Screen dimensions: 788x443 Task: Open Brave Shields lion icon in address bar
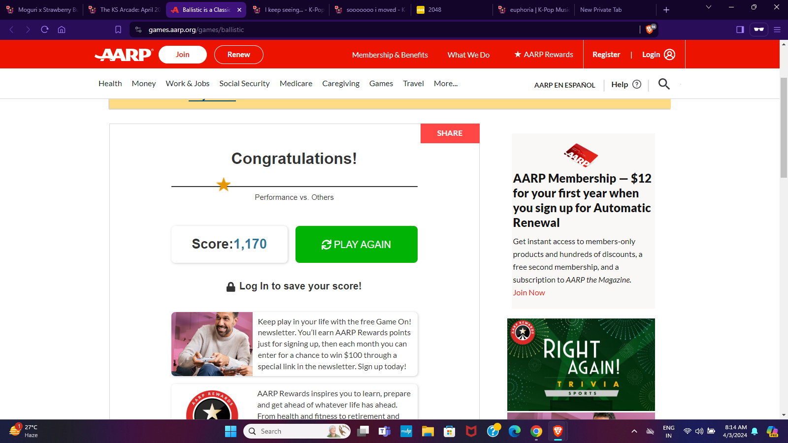point(650,30)
